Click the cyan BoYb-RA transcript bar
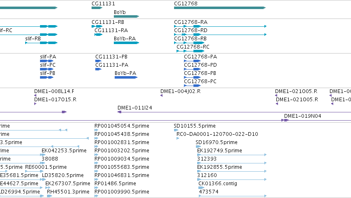Image resolution: width=351 pixels, height=198 pixels. pos(127,43)
